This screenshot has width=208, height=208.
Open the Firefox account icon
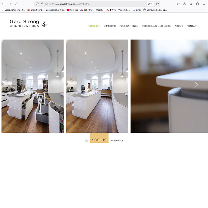[191, 4]
